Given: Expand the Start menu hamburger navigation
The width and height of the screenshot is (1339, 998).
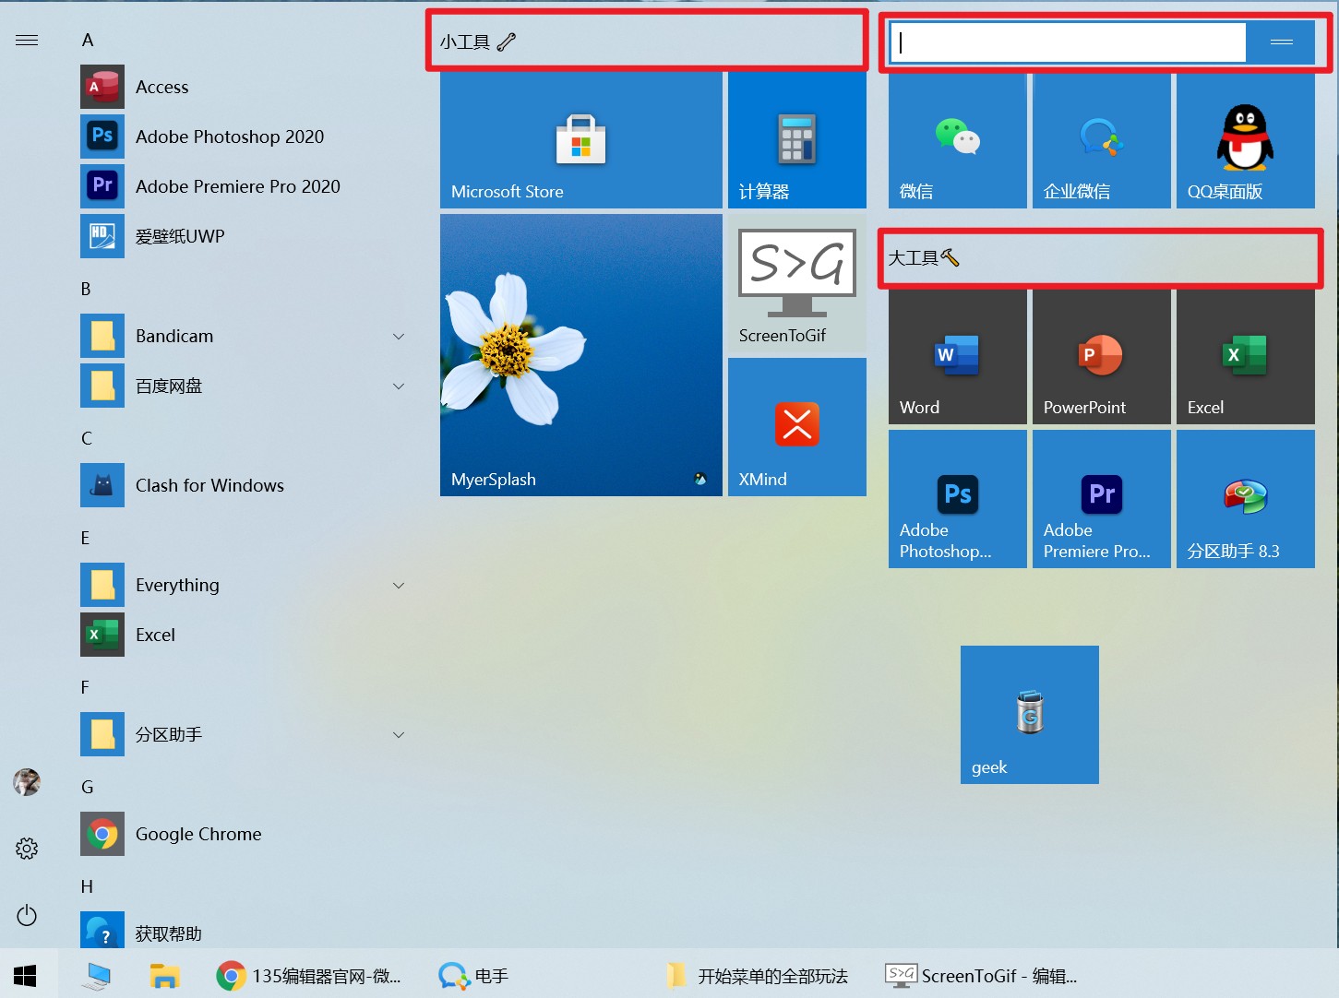Looking at the screenshot, I should point(27,40).
